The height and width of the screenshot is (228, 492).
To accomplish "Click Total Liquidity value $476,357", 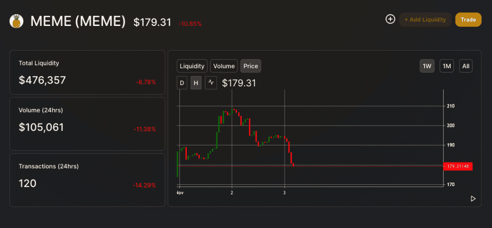I will 42,80.
